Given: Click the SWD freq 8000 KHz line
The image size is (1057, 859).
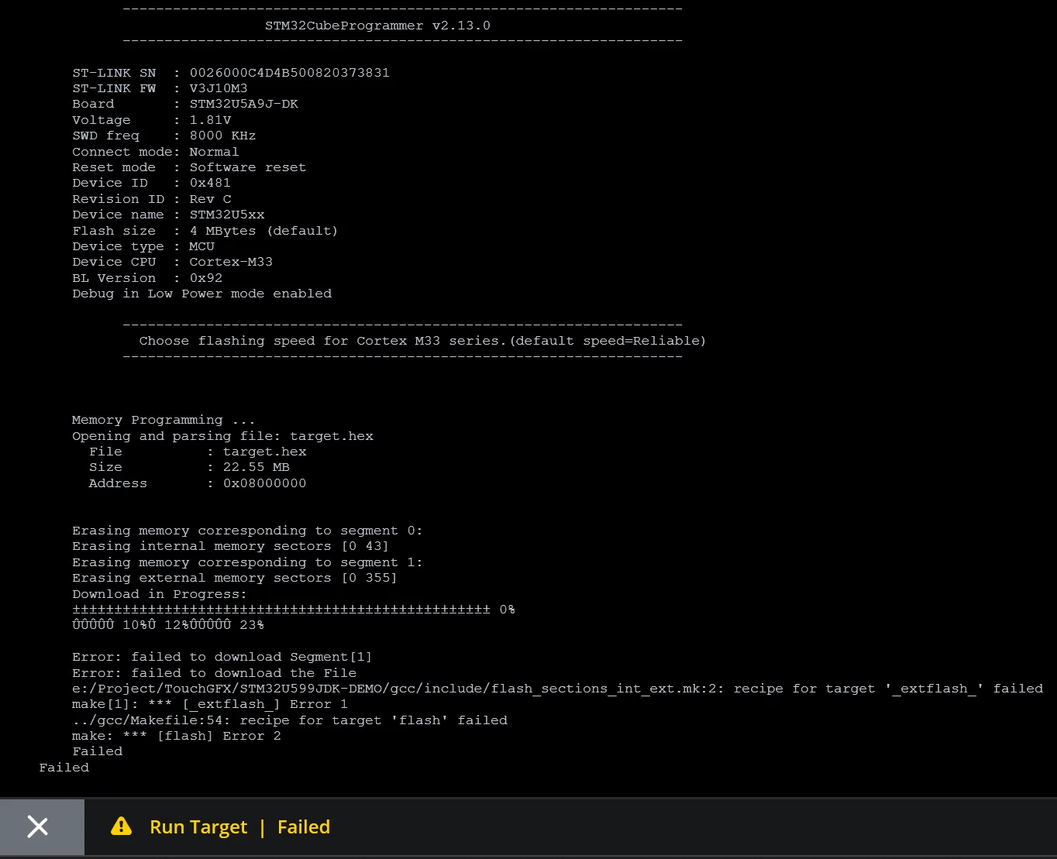Looking at the screenshot, I should (164, 136).
